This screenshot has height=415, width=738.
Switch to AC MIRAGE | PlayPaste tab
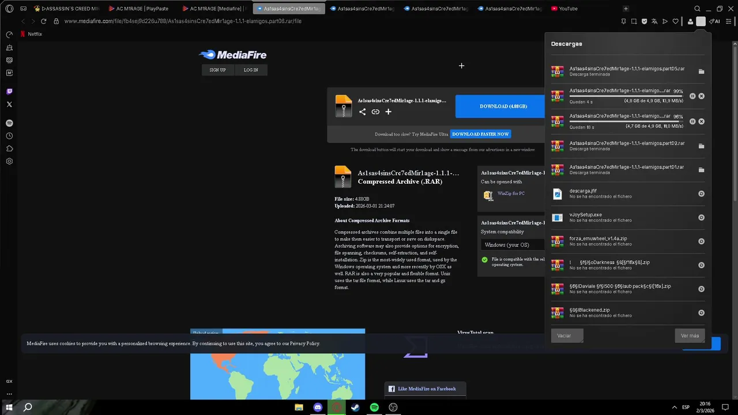pyautogui.click(x=138, y=9)
